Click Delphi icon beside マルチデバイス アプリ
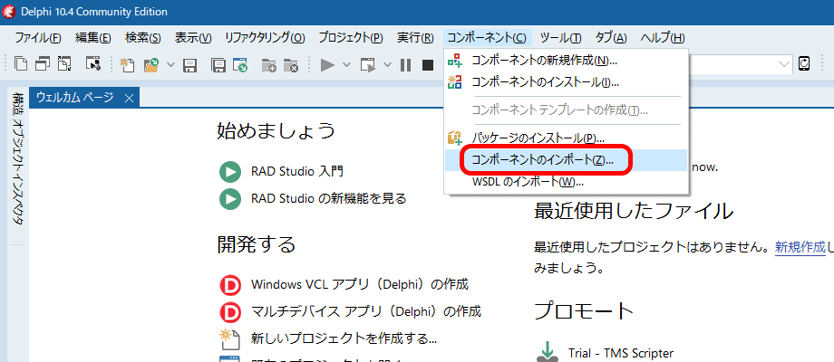This screenshot has height=362, width=834. click(x=229, y=311)
